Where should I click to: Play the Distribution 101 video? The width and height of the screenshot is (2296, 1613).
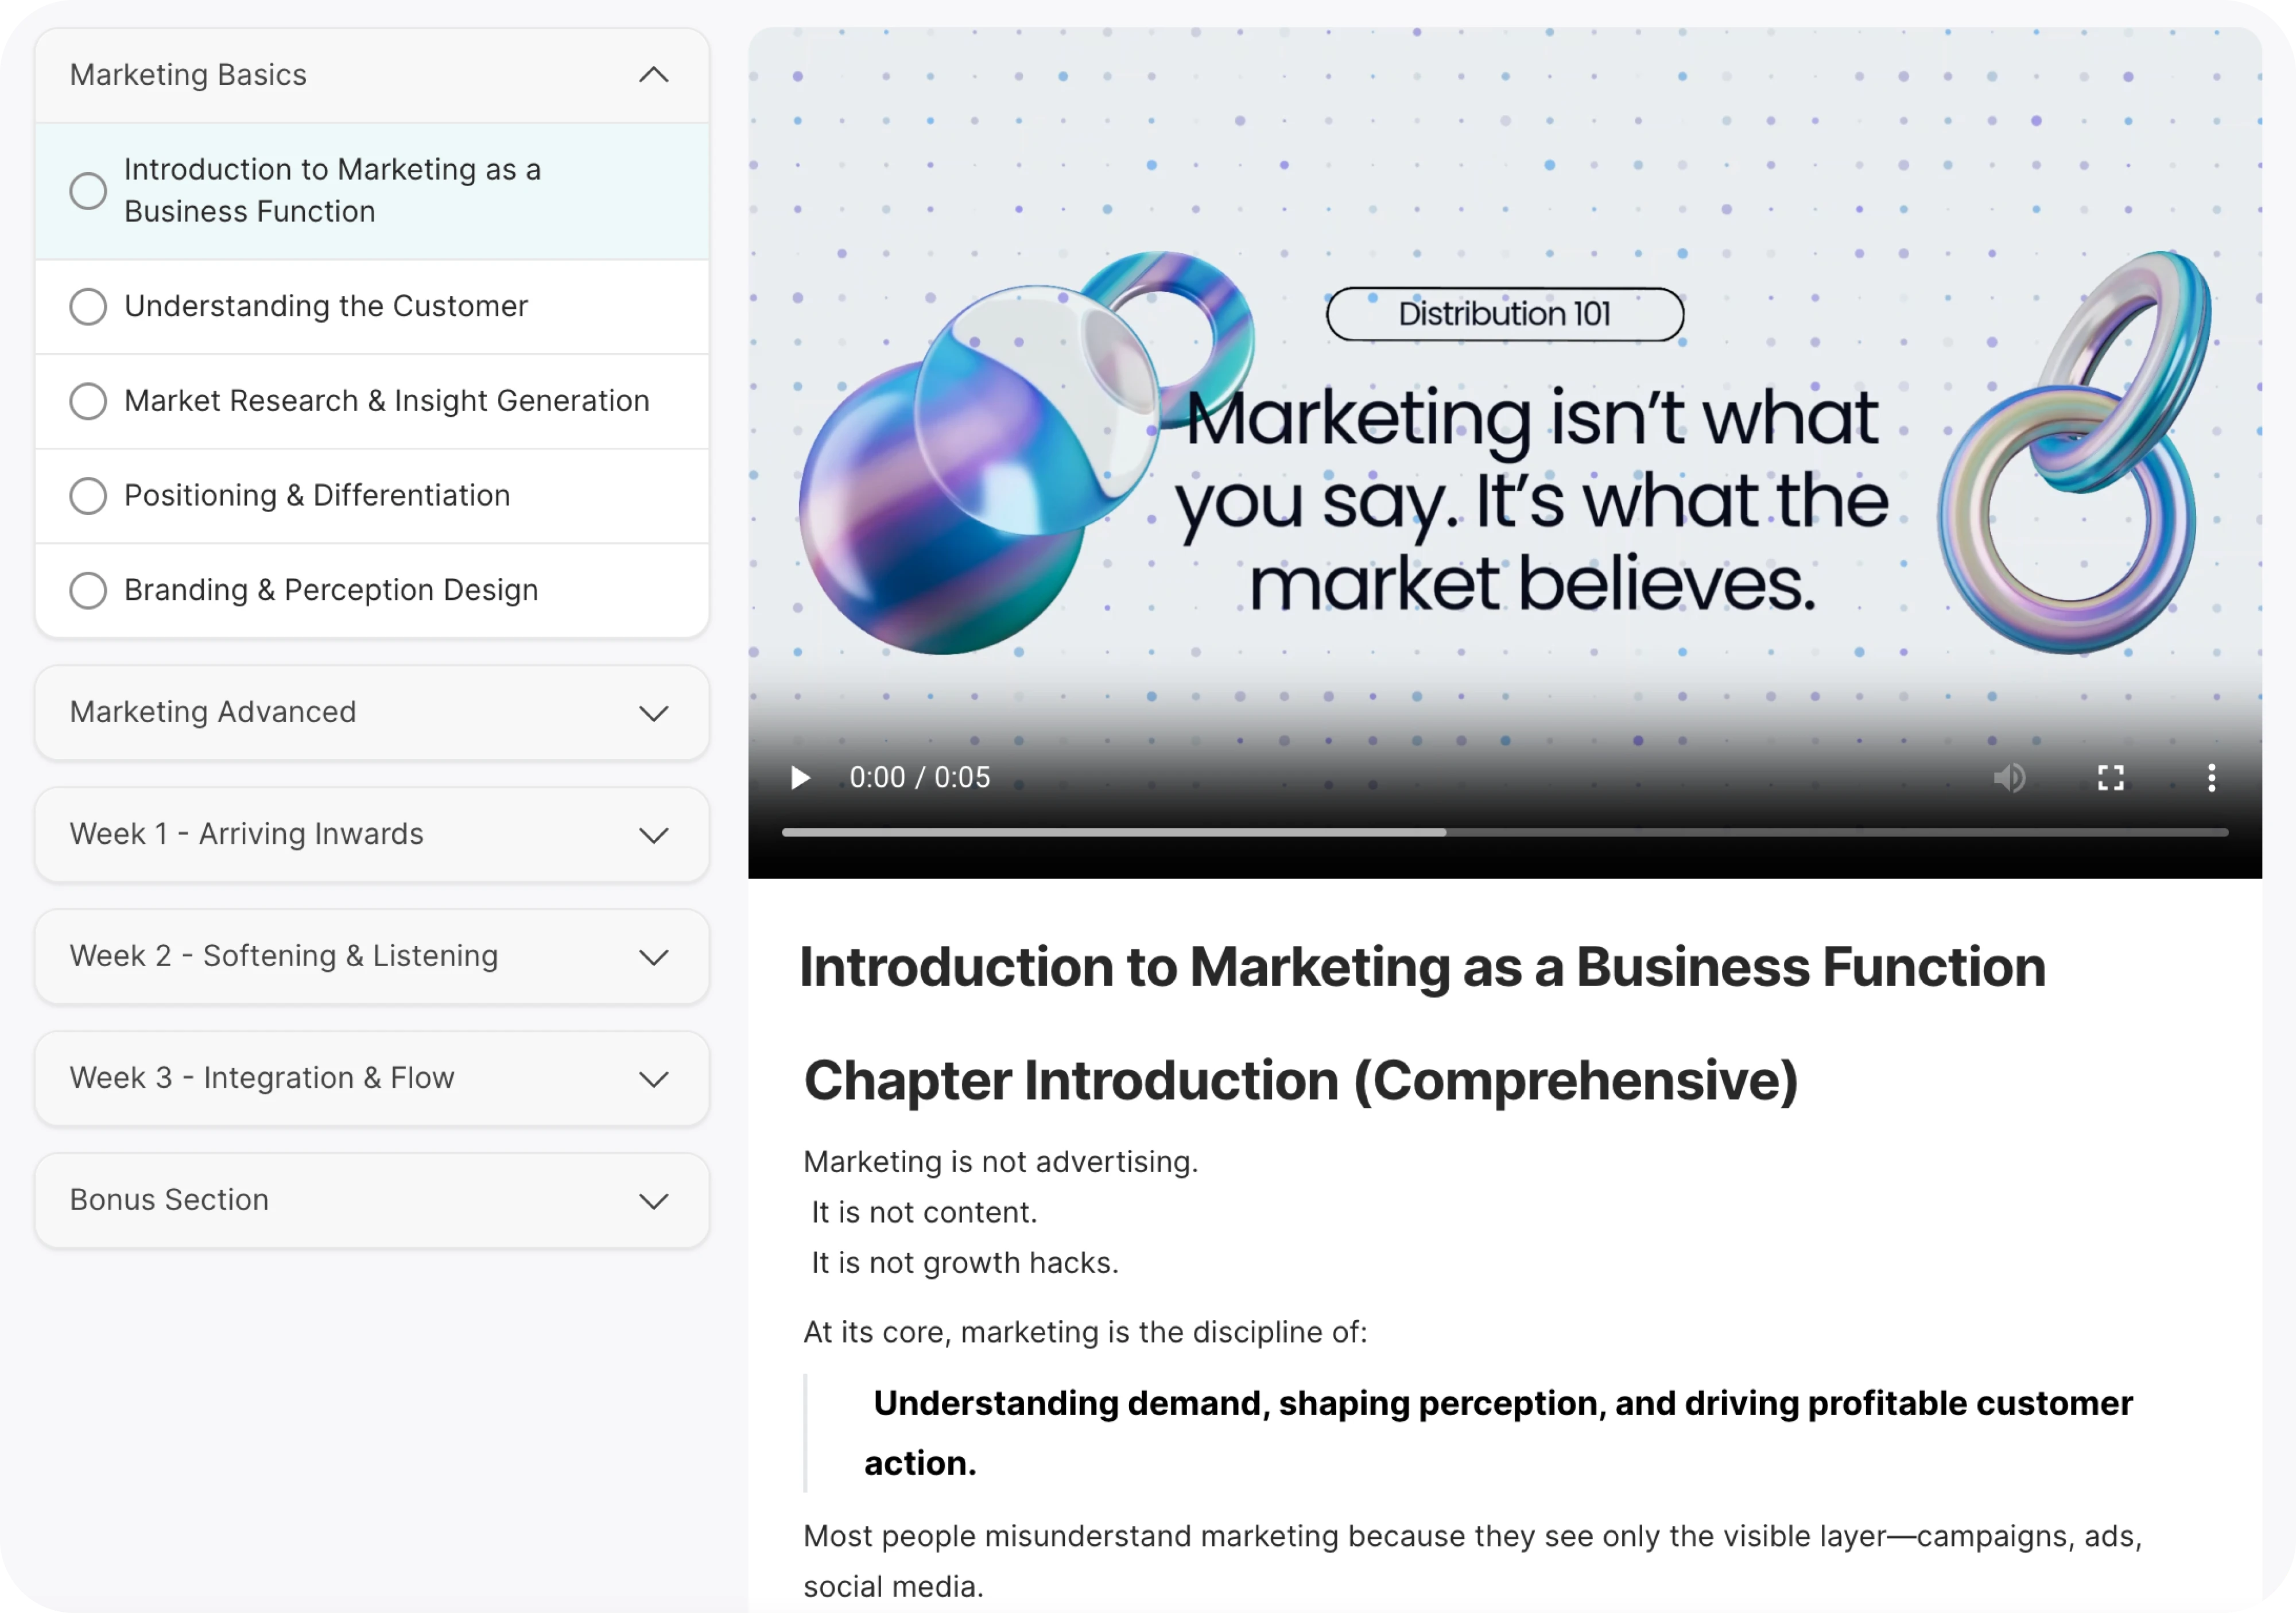800,778
